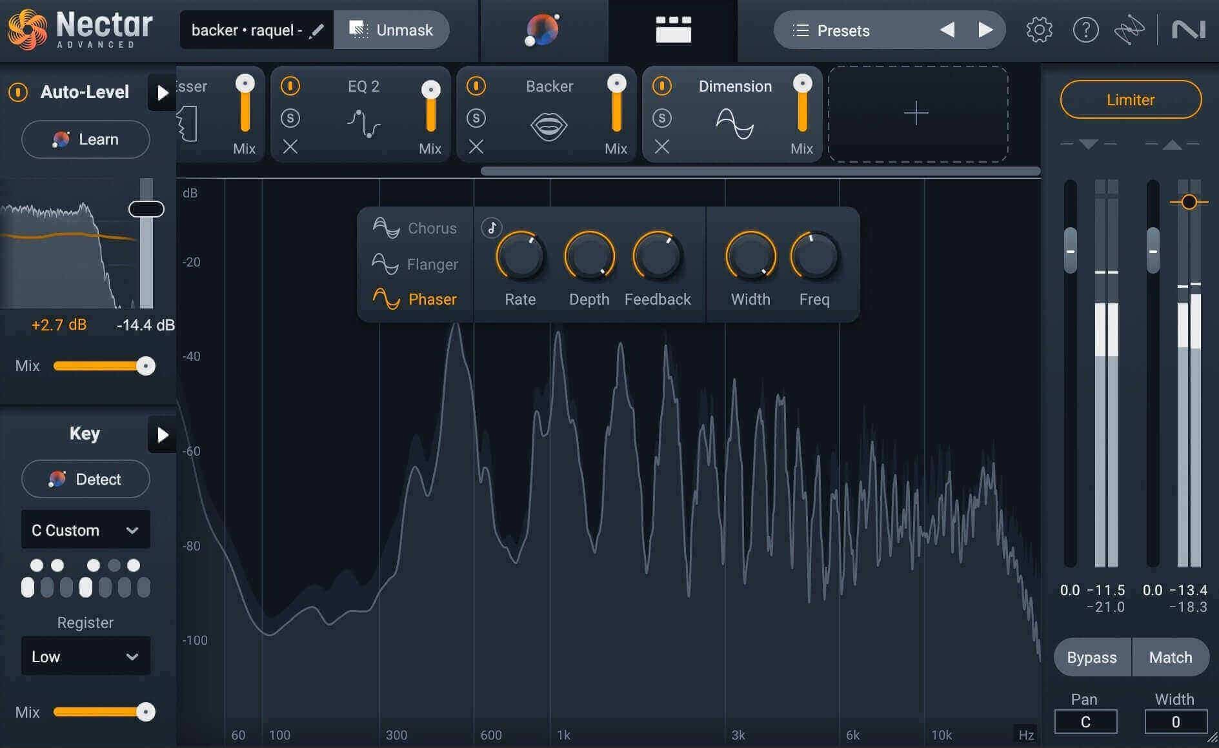Adjust the EQ 2 module Mix slider
Image resolution: width=1219 pixels, height=748 pixels.
tap(430, 105)
